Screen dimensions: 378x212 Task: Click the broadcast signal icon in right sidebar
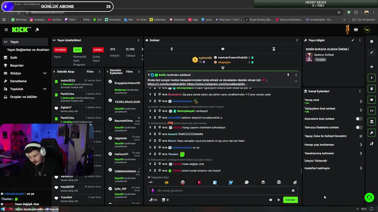tap(372, 111)
